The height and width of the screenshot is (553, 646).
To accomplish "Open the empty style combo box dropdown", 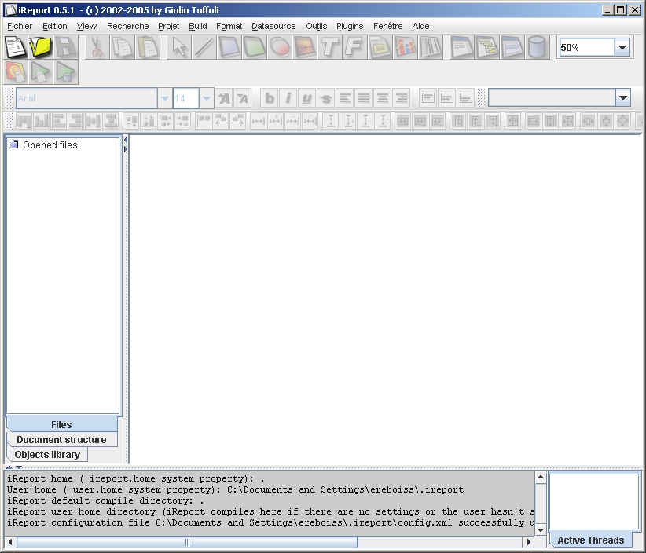I will tap(623, 98).
